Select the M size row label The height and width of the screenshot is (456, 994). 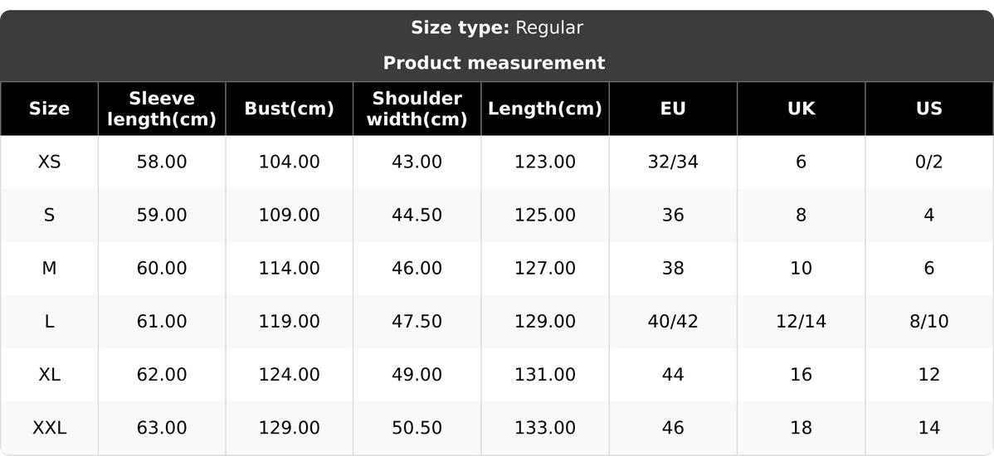(x=49, y=268)
